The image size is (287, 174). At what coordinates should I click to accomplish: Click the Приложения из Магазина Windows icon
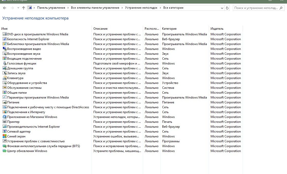pos(5,117)
